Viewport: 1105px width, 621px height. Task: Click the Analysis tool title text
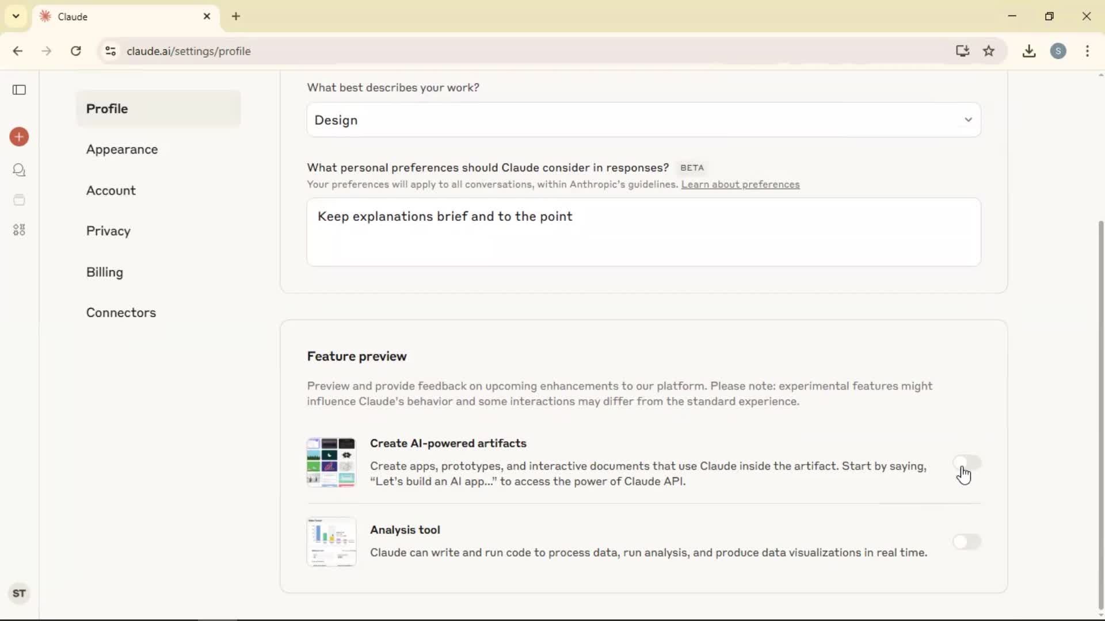(x=405, y=530)
